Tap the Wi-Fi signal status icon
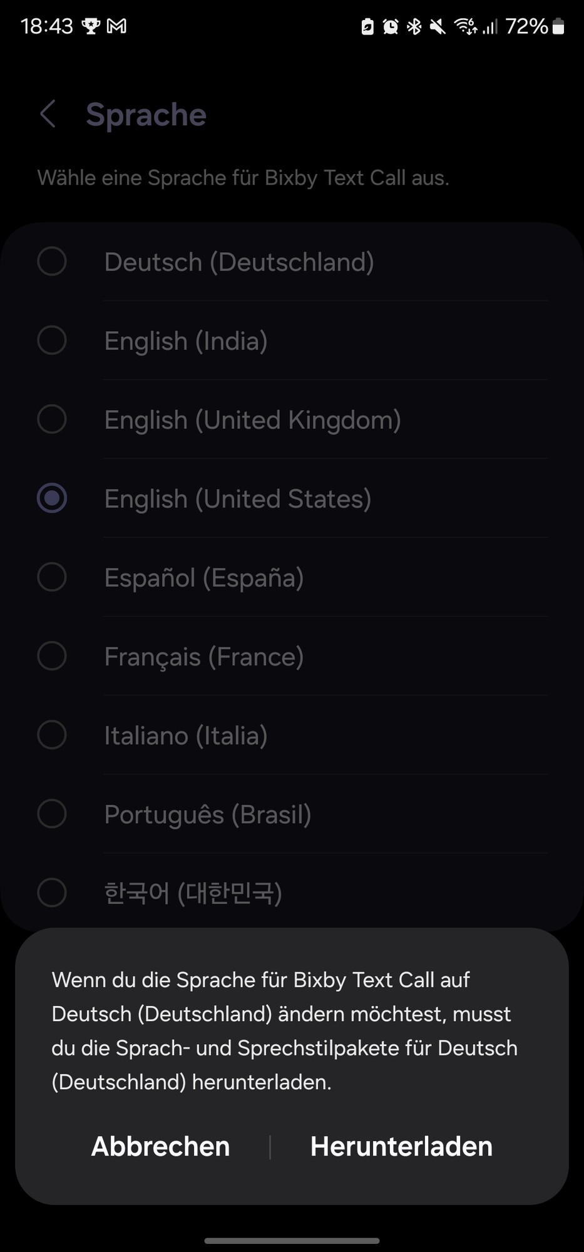This screenshot has height=1252, width=584. click(466, 26)
